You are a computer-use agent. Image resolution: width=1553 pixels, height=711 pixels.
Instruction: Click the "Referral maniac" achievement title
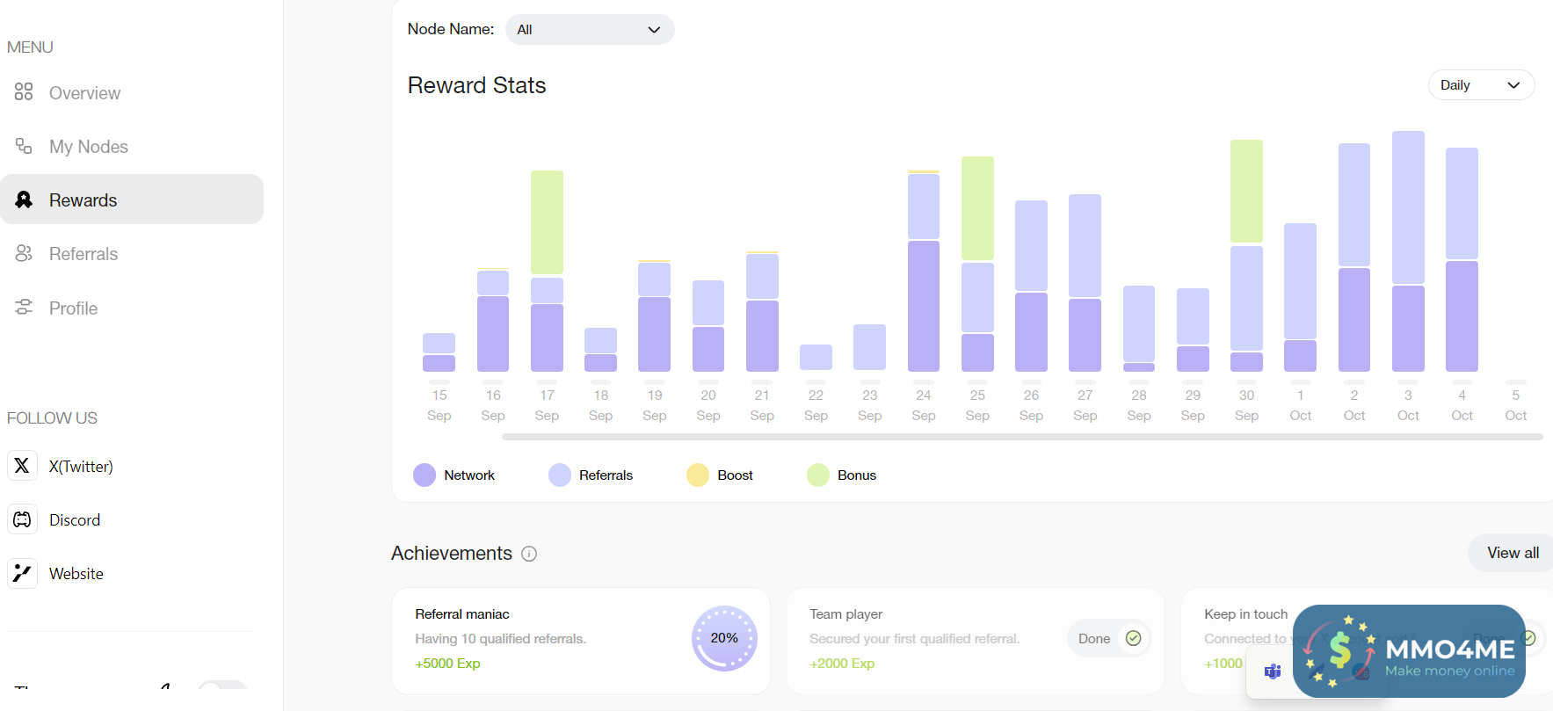(462, 614)
